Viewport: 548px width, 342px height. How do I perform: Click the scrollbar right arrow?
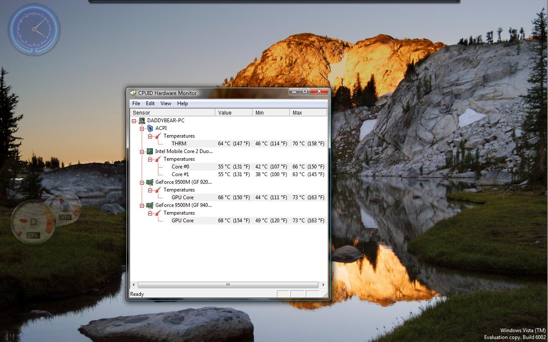(323, 285)
